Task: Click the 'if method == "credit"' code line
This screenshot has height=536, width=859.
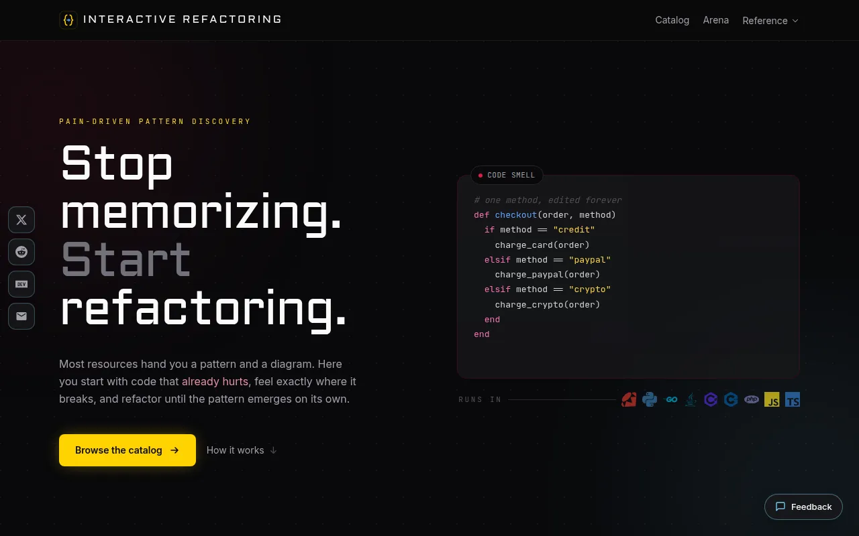Action: tap(540, 230)
